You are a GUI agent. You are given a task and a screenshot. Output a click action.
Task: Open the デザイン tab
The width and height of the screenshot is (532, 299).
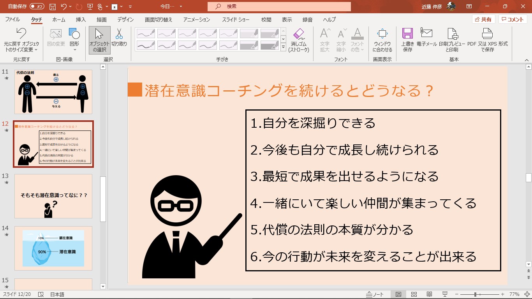(125, 19)
